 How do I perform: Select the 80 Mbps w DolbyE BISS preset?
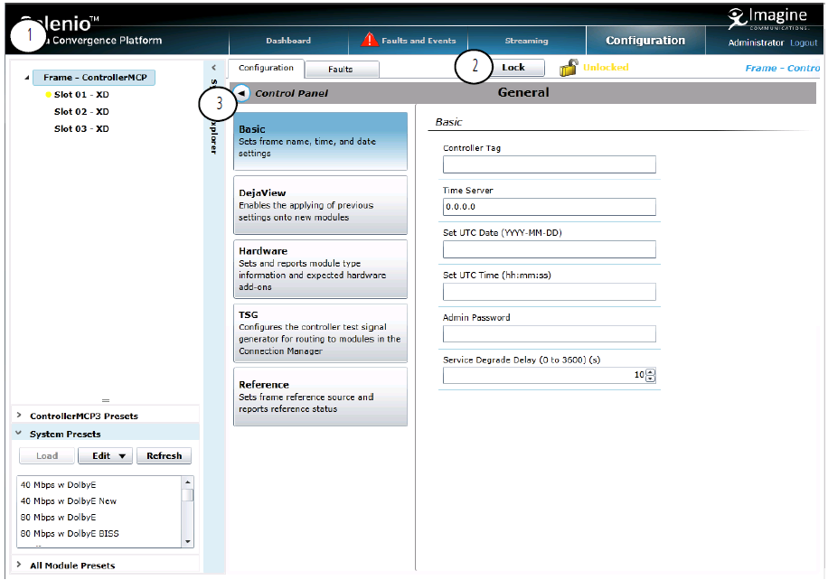pos(70,534)
